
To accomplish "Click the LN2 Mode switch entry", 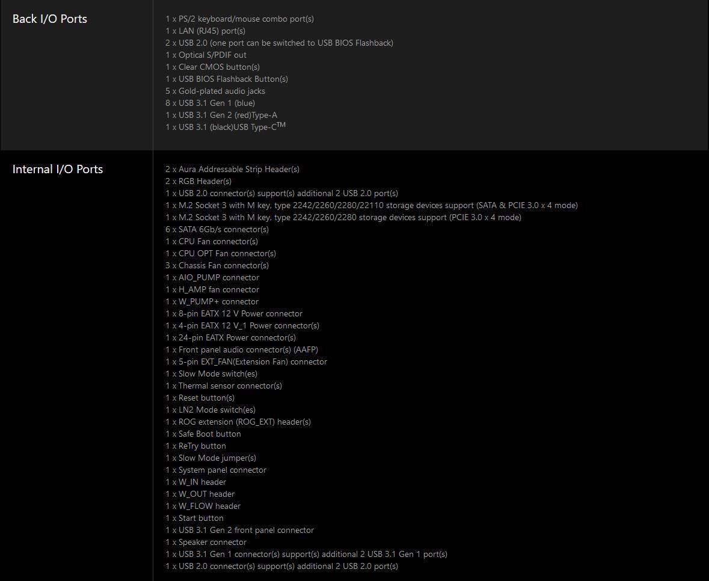I will click(210, 410).
